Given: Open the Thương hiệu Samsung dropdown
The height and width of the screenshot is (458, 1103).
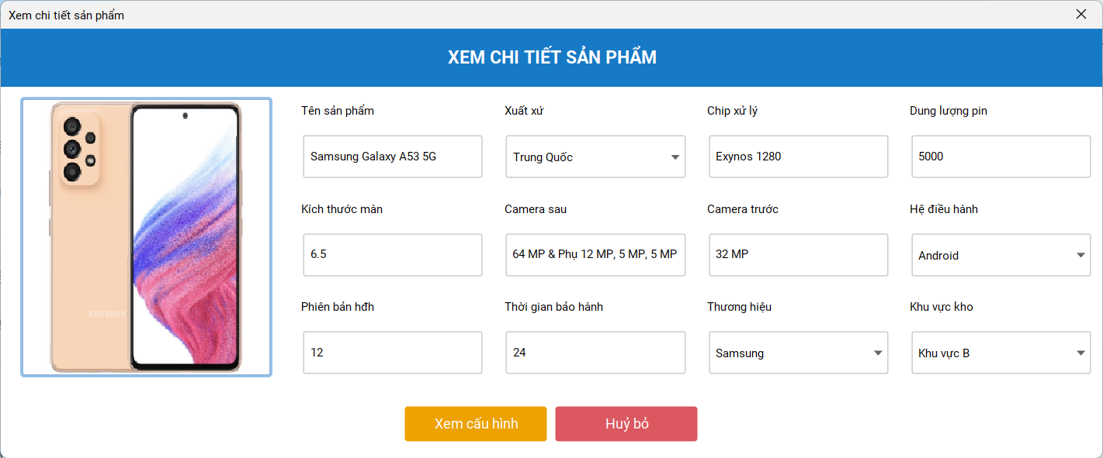Looking at the screenshot, I should click(x=799, y=353).
